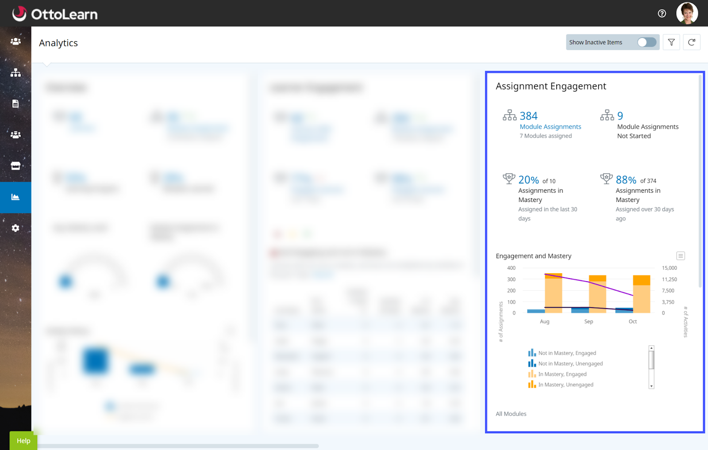
Task: Click the legend scroll down arrow
Action: pyautogui.click(x=651, y=386)
